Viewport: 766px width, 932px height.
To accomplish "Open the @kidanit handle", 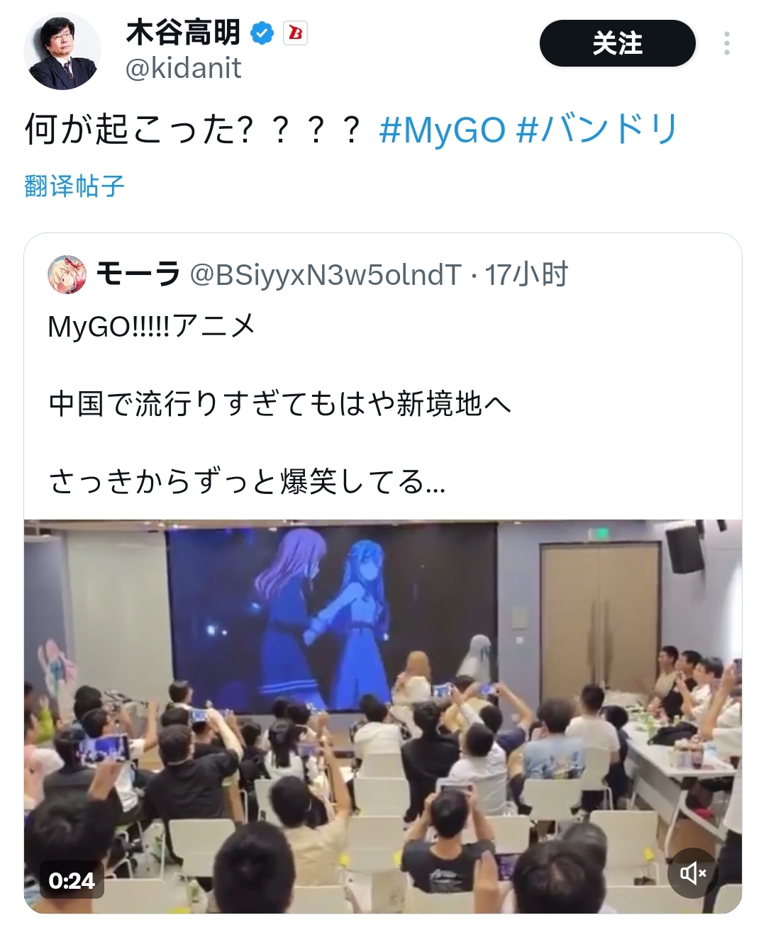I will tap(184, 69).
